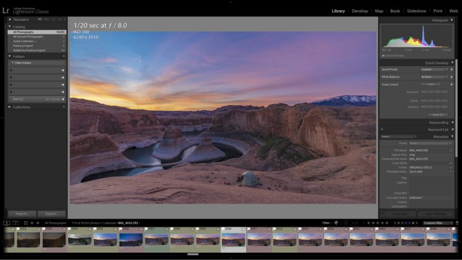Collapse the Metadata panel
Screen dimensions: 462x260
pos(452,137)
